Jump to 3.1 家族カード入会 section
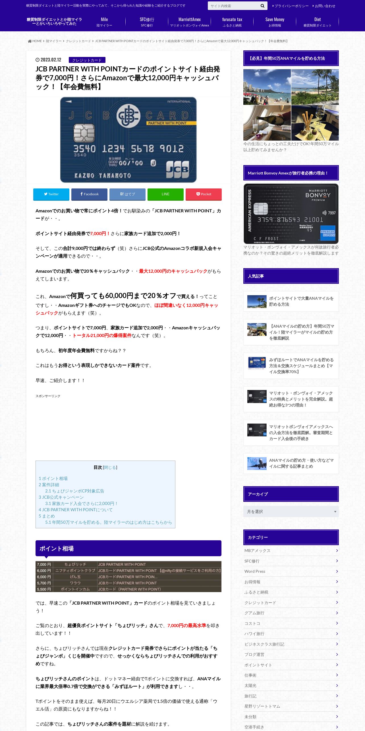 pyautogui.click(x=82, y=504)
